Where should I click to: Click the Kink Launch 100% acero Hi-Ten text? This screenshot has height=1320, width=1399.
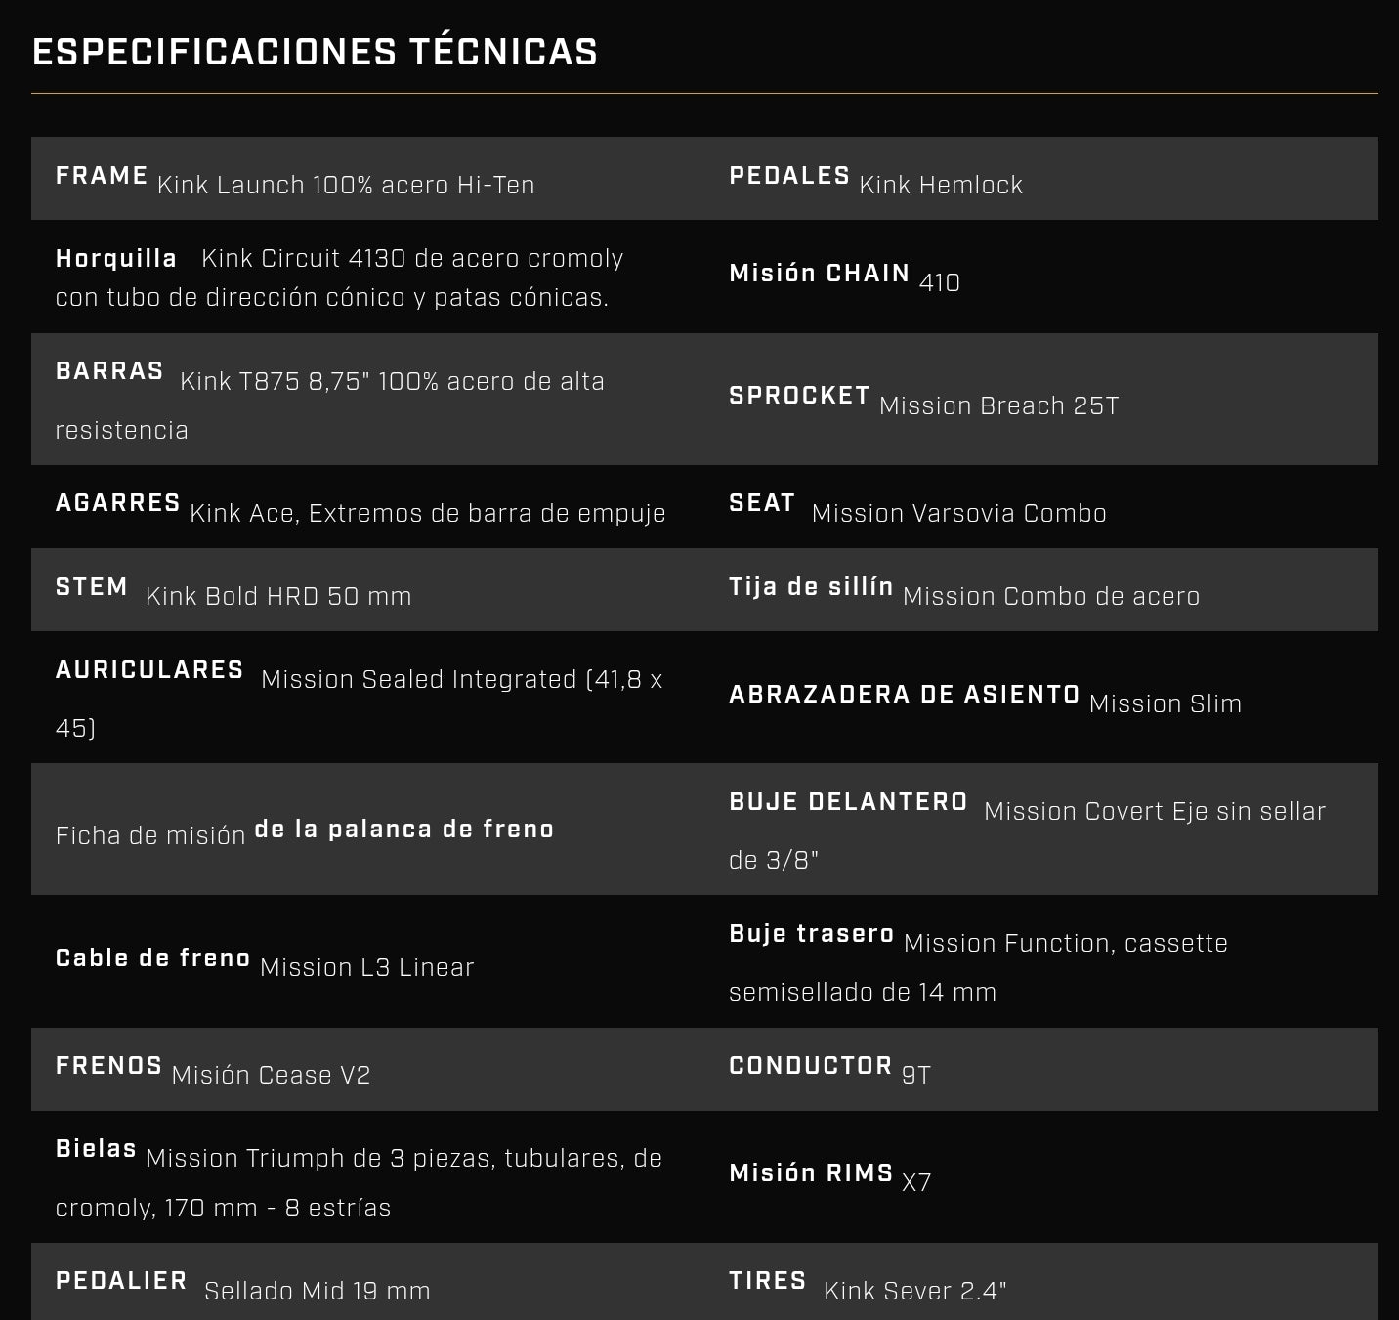346,185
